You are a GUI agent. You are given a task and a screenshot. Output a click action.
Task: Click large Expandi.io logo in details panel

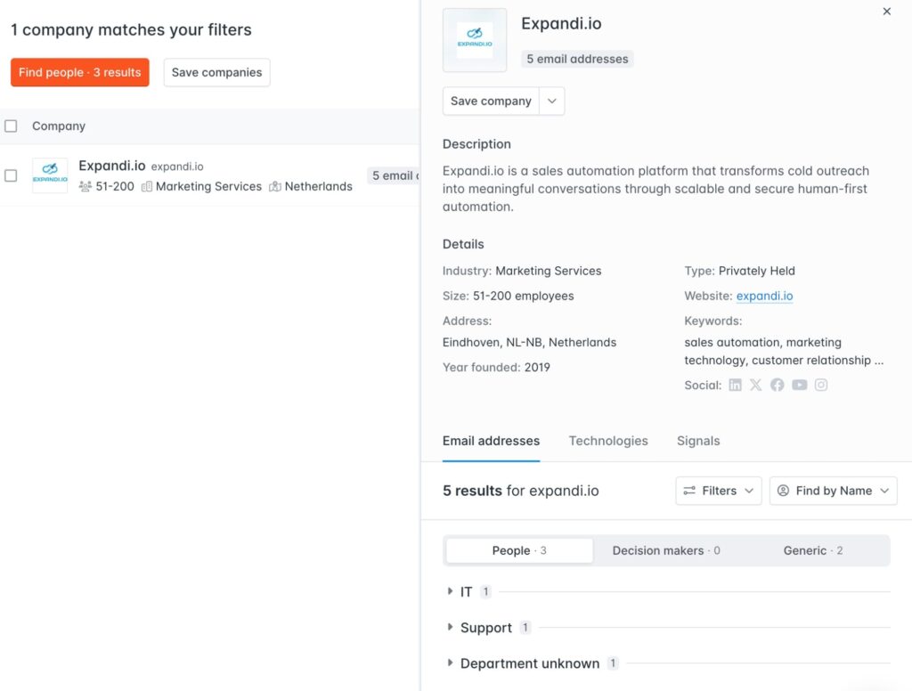475,40
